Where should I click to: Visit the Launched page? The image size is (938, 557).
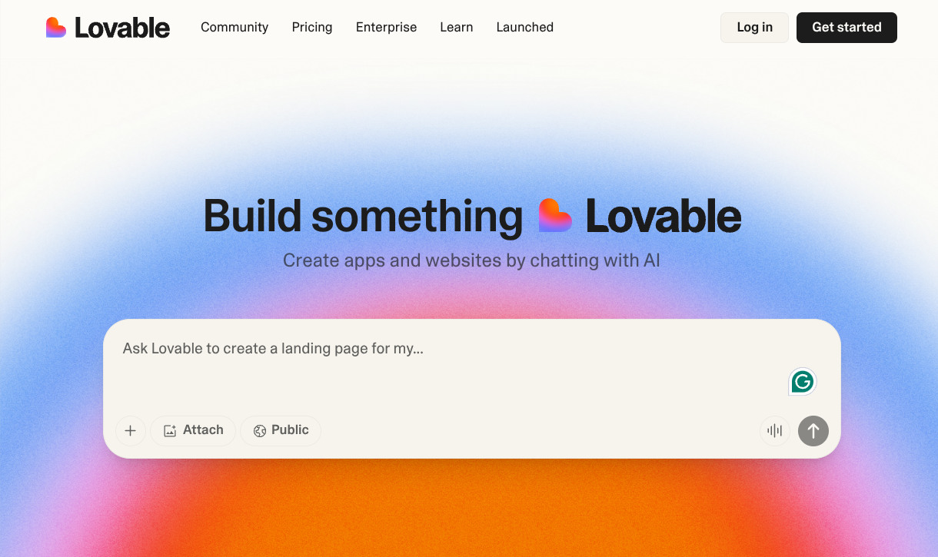tap(524, 27)
